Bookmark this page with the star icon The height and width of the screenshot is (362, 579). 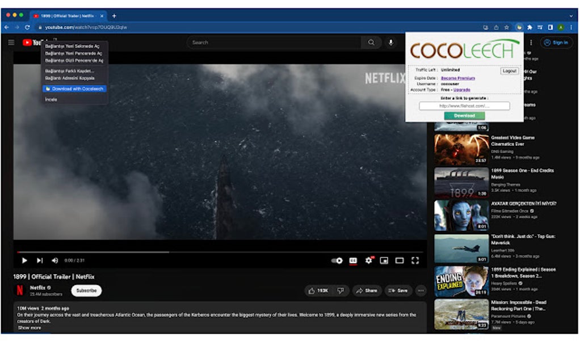pyautogui.click(x=506, y=27)
